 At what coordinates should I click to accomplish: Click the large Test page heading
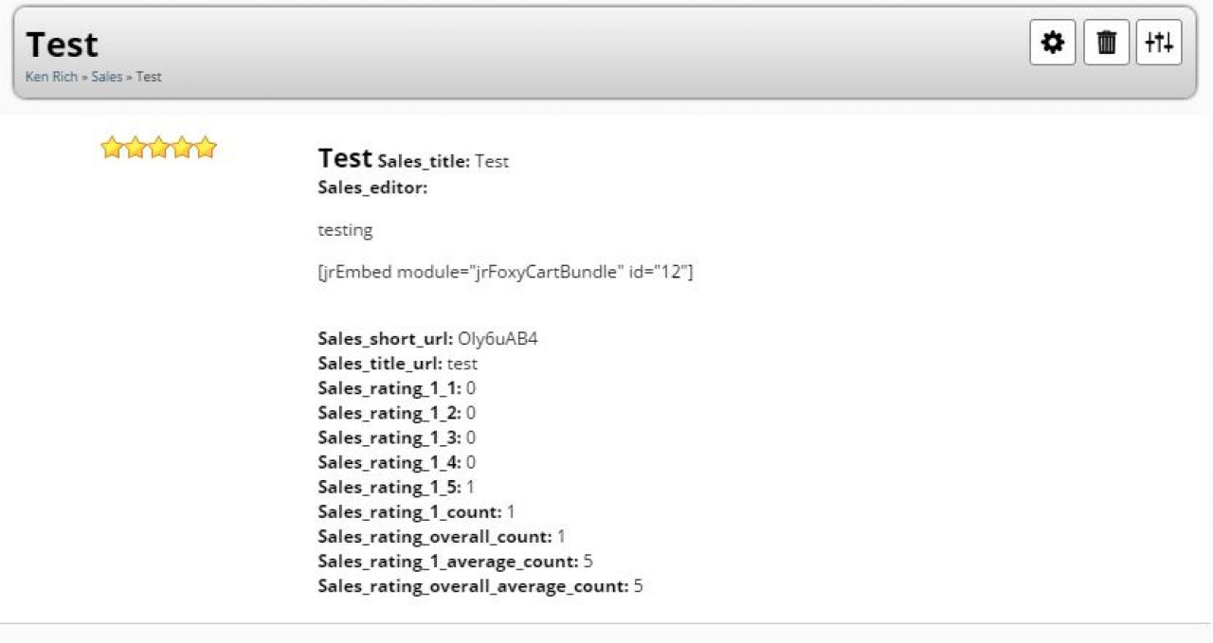point(62,45)
